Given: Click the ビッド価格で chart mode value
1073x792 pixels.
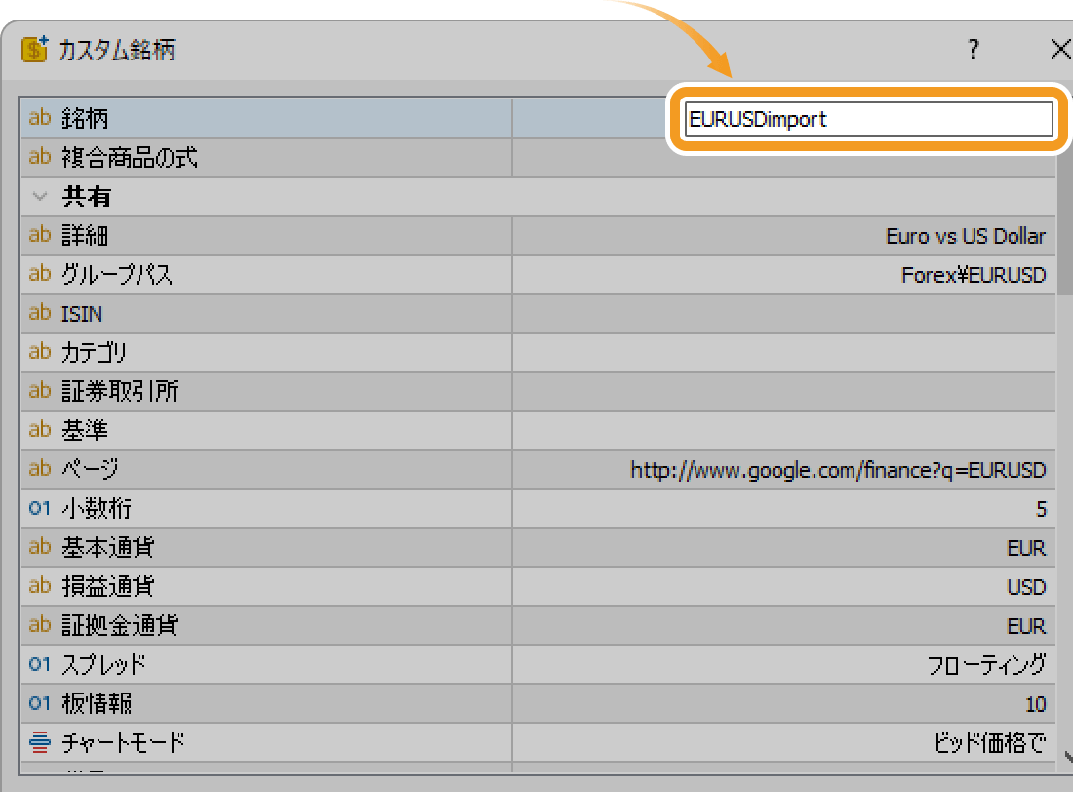Looking at the screenshot, I should coord(990,742).
